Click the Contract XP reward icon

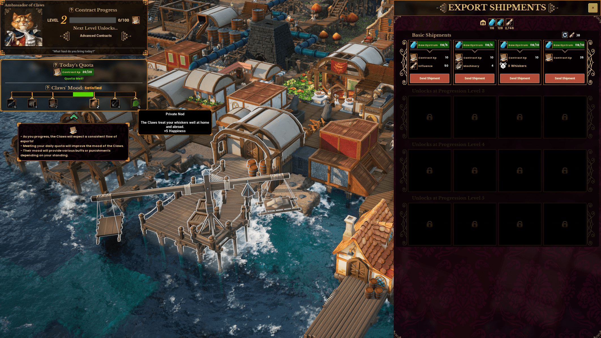414,57
